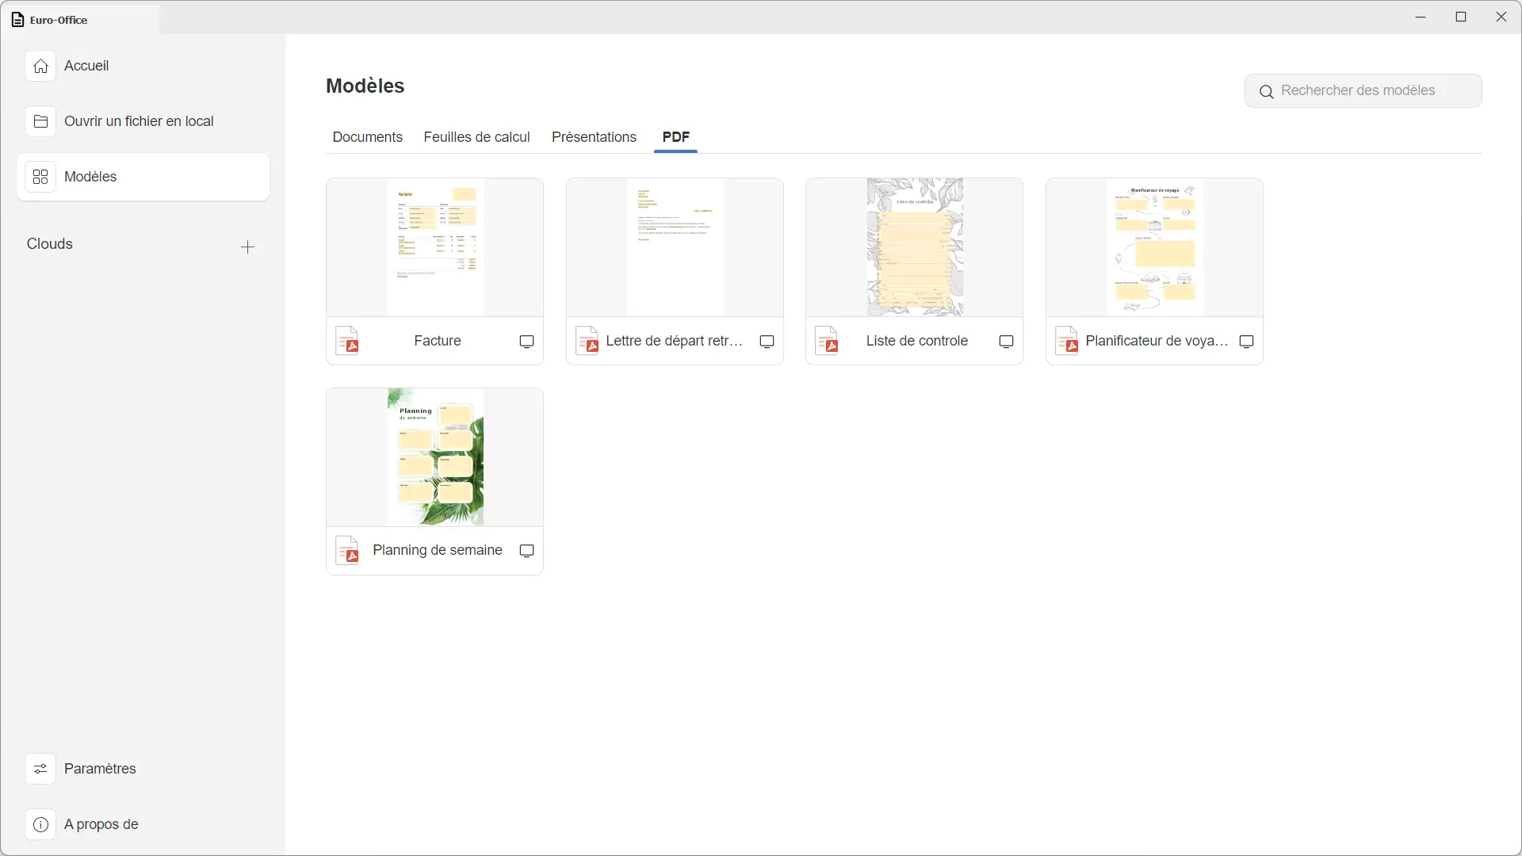Image resolution: width=1522 pixels, height=856 pixels.
Task: Open the Feuilles de calcul tab
Action: coord(476,137)
